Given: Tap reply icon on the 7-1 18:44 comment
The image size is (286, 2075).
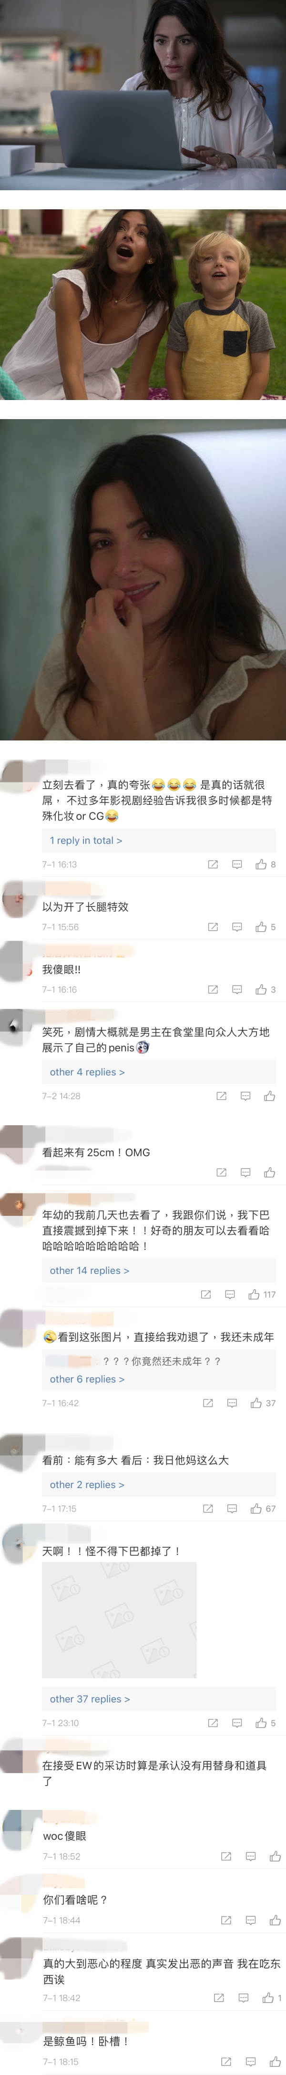Looking at the screenshot, I should point(251,1921).
